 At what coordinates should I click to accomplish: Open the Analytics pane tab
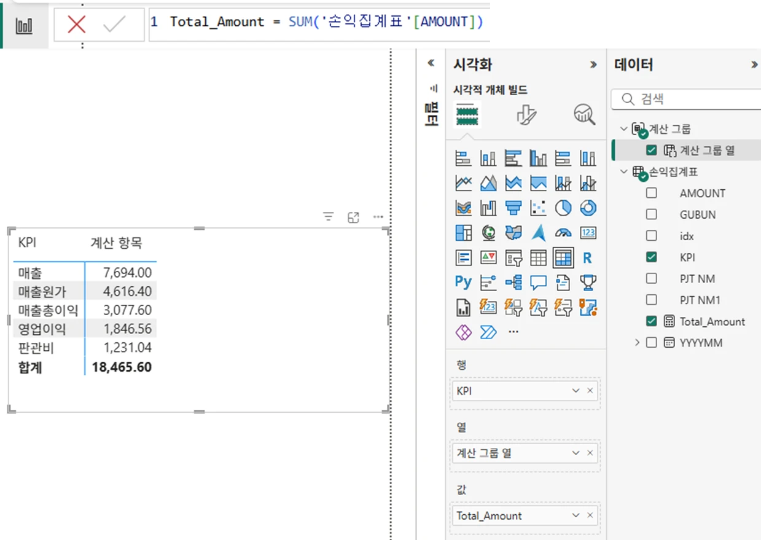[584, 114]
